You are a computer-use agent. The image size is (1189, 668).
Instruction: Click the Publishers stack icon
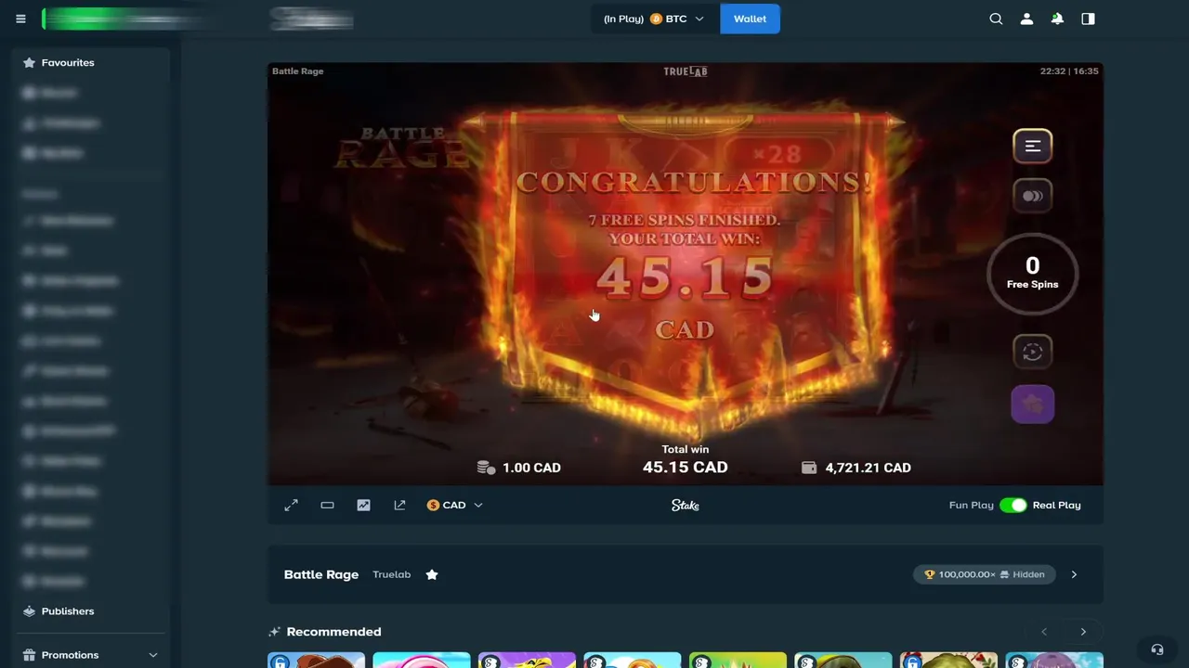coord(29,611)
